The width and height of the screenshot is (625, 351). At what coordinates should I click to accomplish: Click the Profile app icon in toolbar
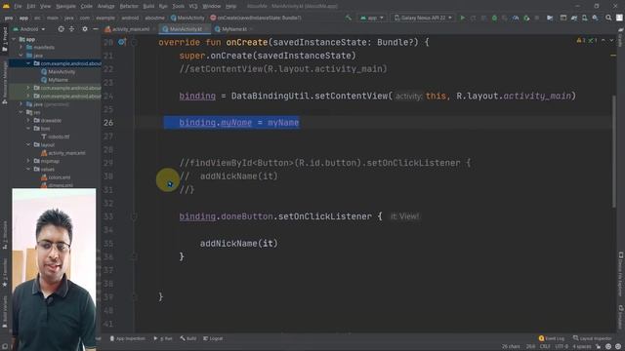516,18
